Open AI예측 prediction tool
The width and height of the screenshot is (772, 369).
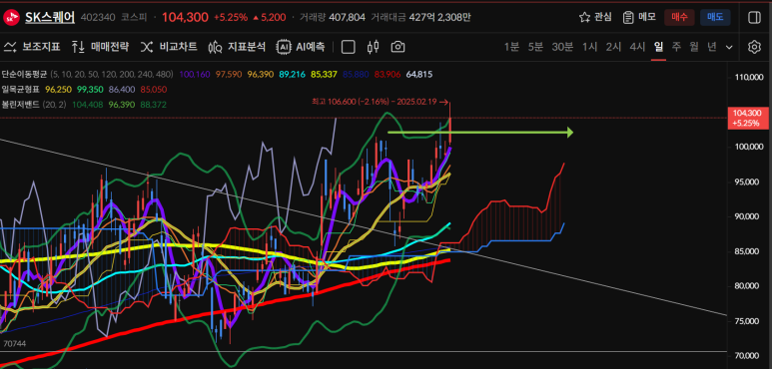301,47
